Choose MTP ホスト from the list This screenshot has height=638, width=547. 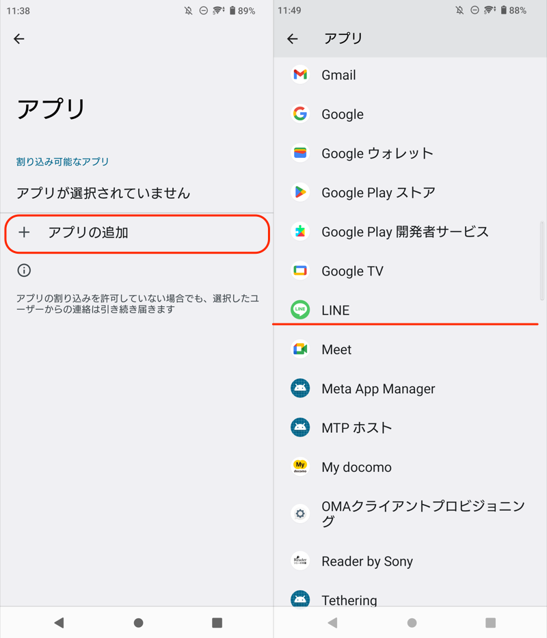pyautogui.click(x=356, y=428)
